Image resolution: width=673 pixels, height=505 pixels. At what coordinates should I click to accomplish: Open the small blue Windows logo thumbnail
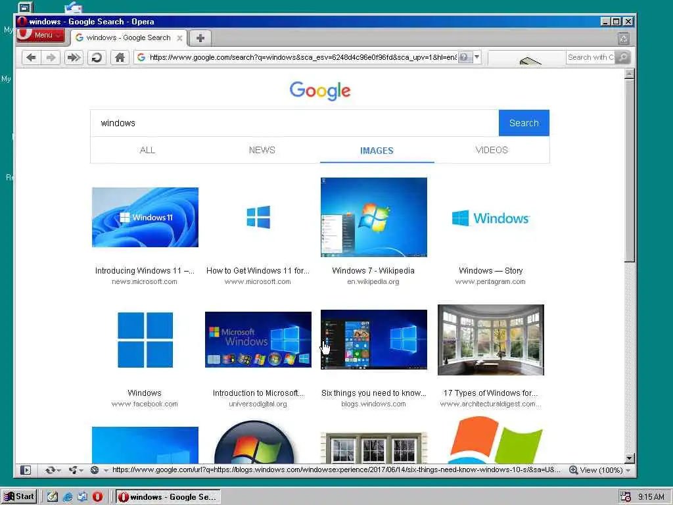pyautogui.click(x=258, y=217)
